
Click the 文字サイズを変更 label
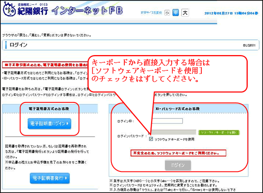(151, 13)
